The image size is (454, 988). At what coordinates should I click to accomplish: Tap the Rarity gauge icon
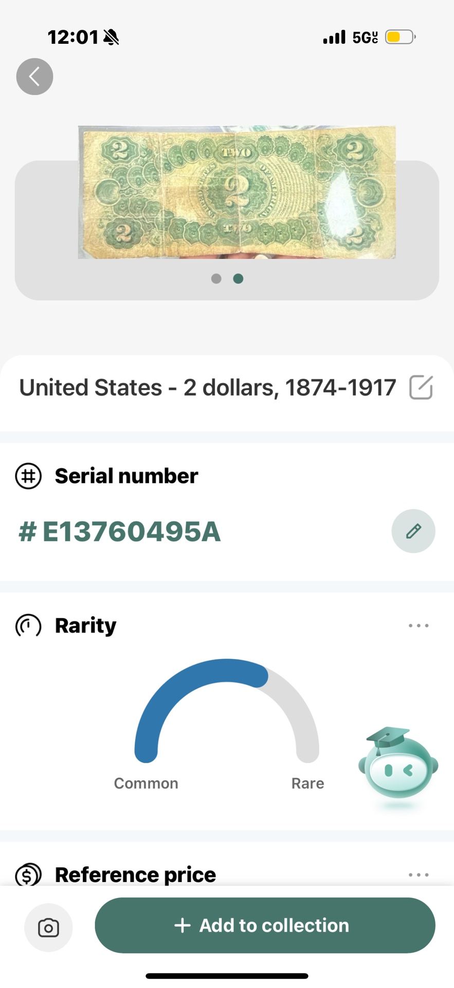coord(28,626)
